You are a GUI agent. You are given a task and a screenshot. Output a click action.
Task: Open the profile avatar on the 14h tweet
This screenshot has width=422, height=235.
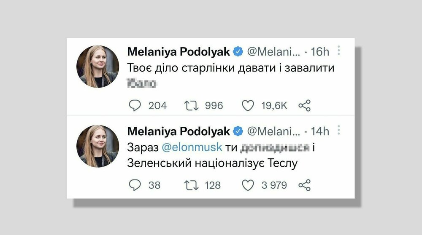coord(95,146)
